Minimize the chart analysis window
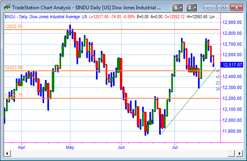 click(210, 7)
